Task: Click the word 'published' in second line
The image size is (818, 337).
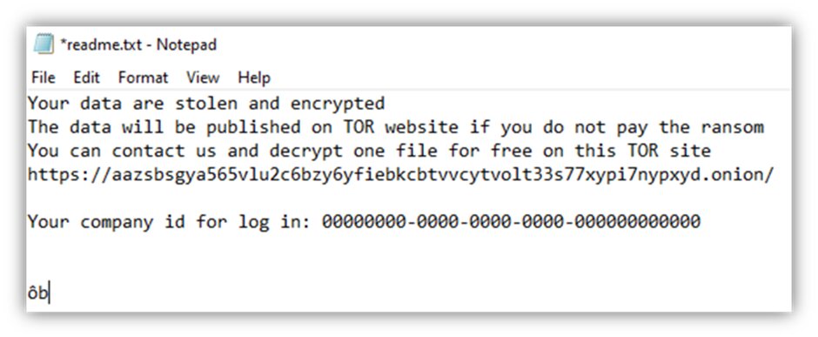Action: tap(253, 127)
